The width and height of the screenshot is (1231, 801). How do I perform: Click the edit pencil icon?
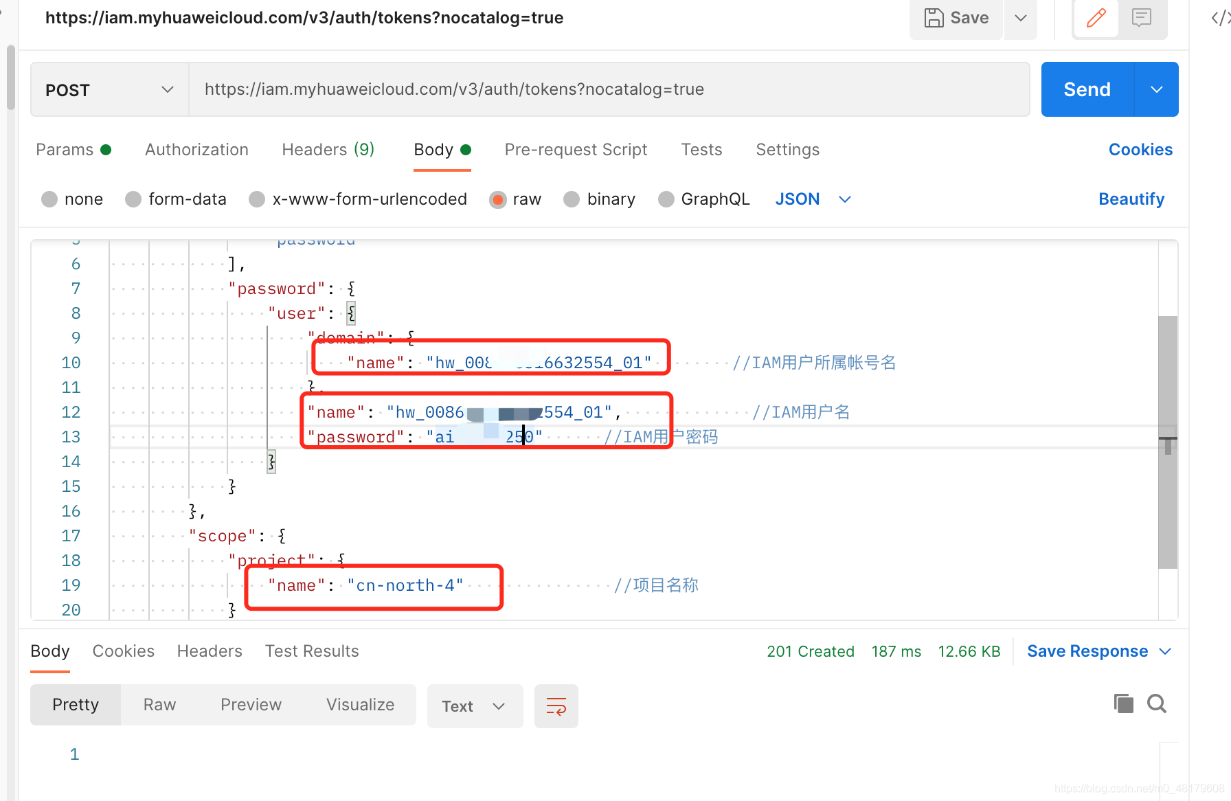point(1096,18)
